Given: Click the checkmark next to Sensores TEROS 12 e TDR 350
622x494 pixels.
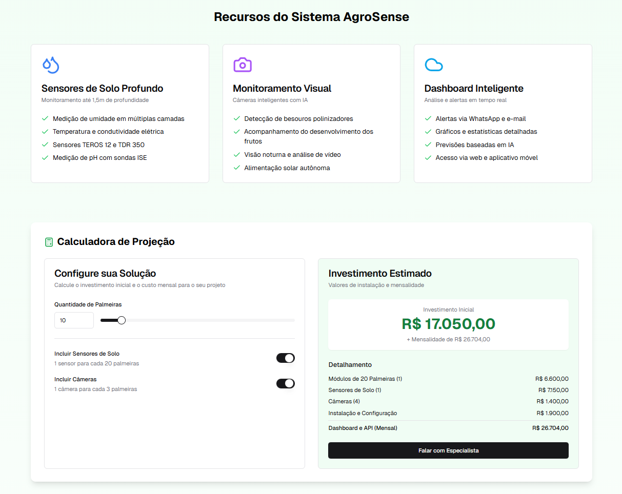Looking at the screenshot, I should tap(45, 145).
